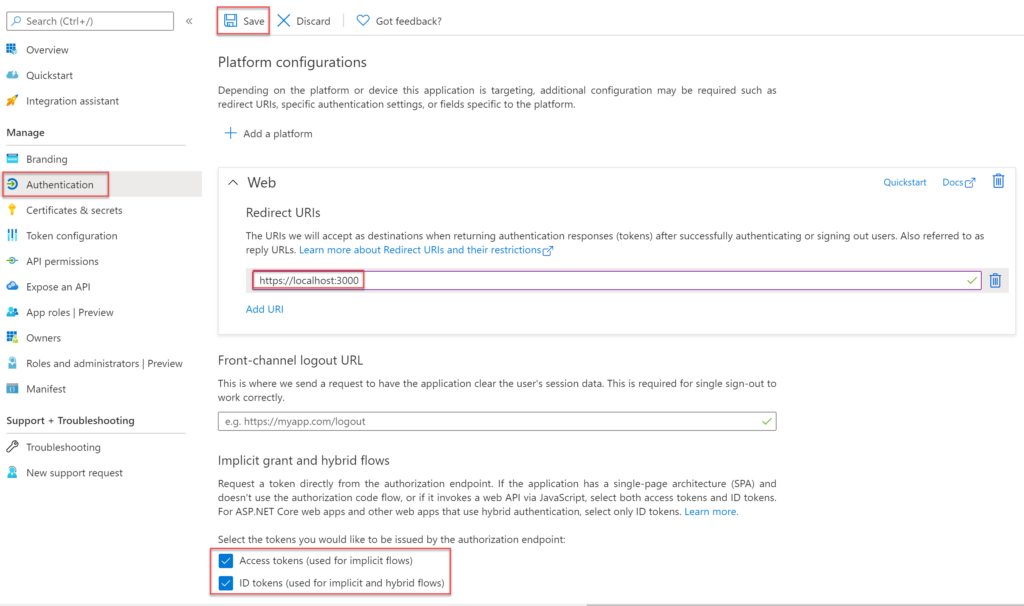
Task: Discard current unsaved changes
Action: tap(304, 20)
